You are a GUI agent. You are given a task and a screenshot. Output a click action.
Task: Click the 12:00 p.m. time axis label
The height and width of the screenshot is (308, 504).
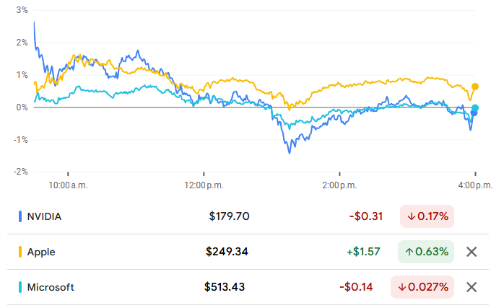click(x=204, y=186)
